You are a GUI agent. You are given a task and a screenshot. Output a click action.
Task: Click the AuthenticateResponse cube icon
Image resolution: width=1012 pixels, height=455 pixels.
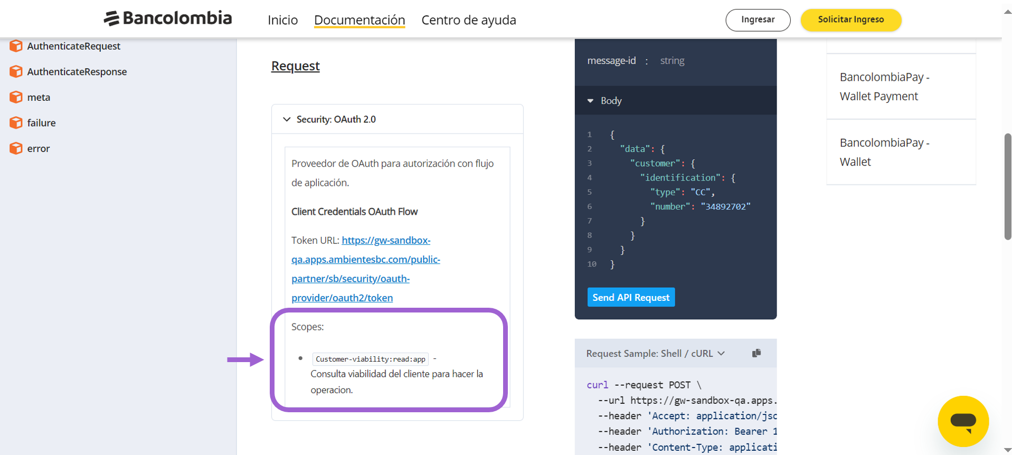pos(16,71)
